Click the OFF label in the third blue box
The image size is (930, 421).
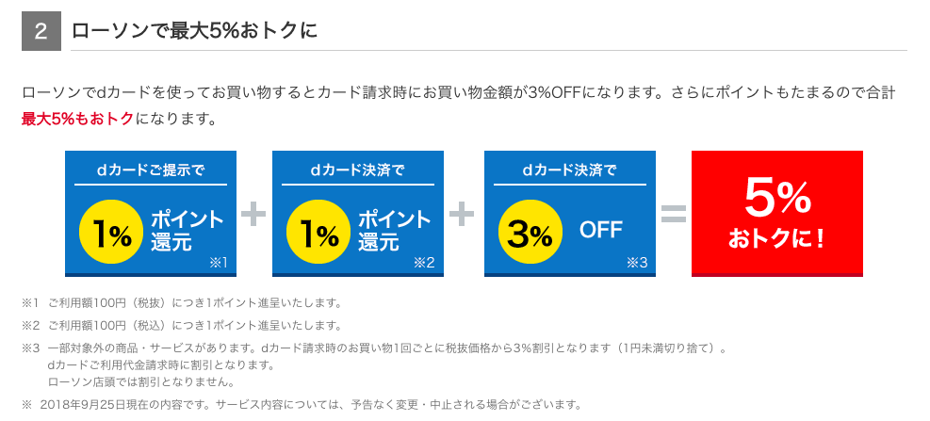click(601, 230)
